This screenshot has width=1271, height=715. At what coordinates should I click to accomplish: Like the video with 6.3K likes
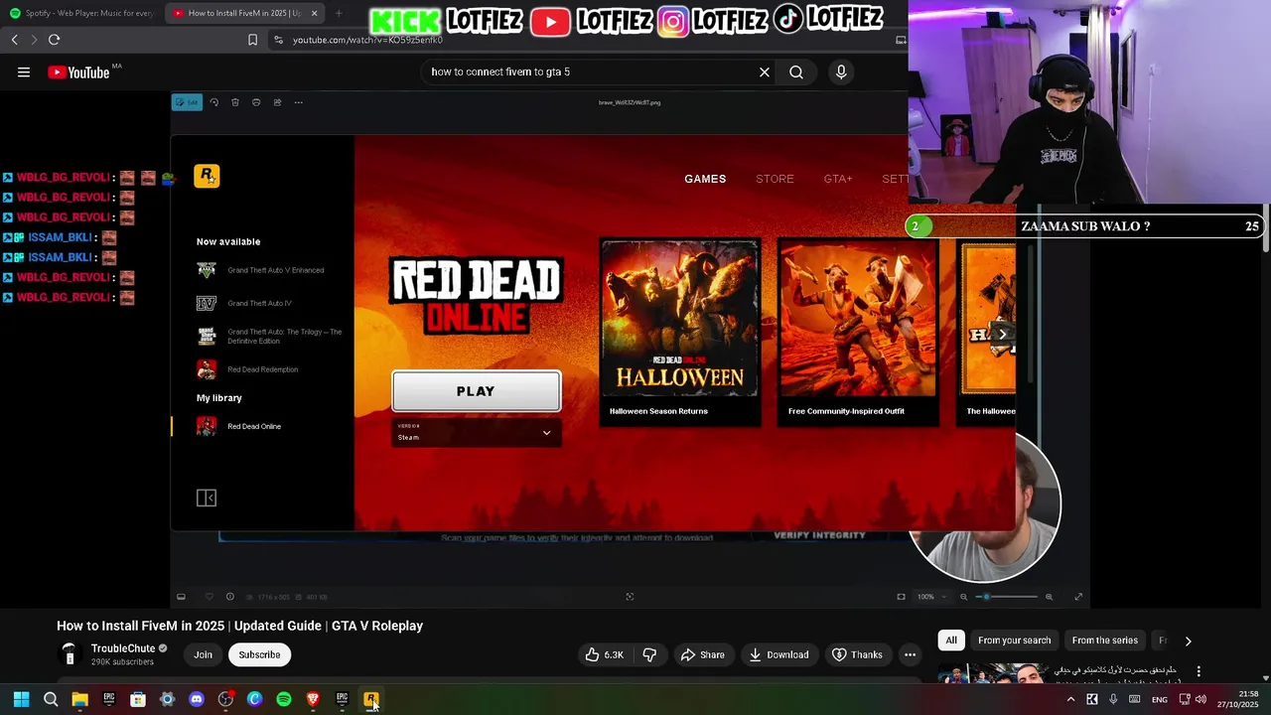(x=605, y=654)
